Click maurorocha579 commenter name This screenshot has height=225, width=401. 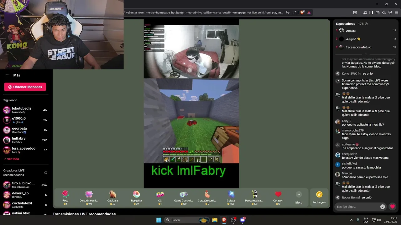(x=353, y=130)
